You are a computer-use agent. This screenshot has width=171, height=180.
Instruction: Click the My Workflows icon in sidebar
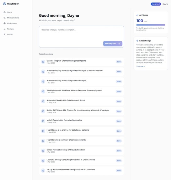(4, 18)
